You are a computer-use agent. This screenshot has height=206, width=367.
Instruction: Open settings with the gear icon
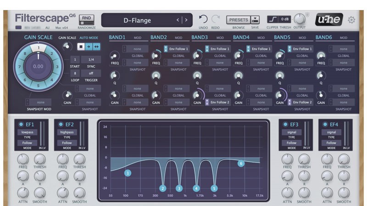pyautogui.click(x=351, y=20)
